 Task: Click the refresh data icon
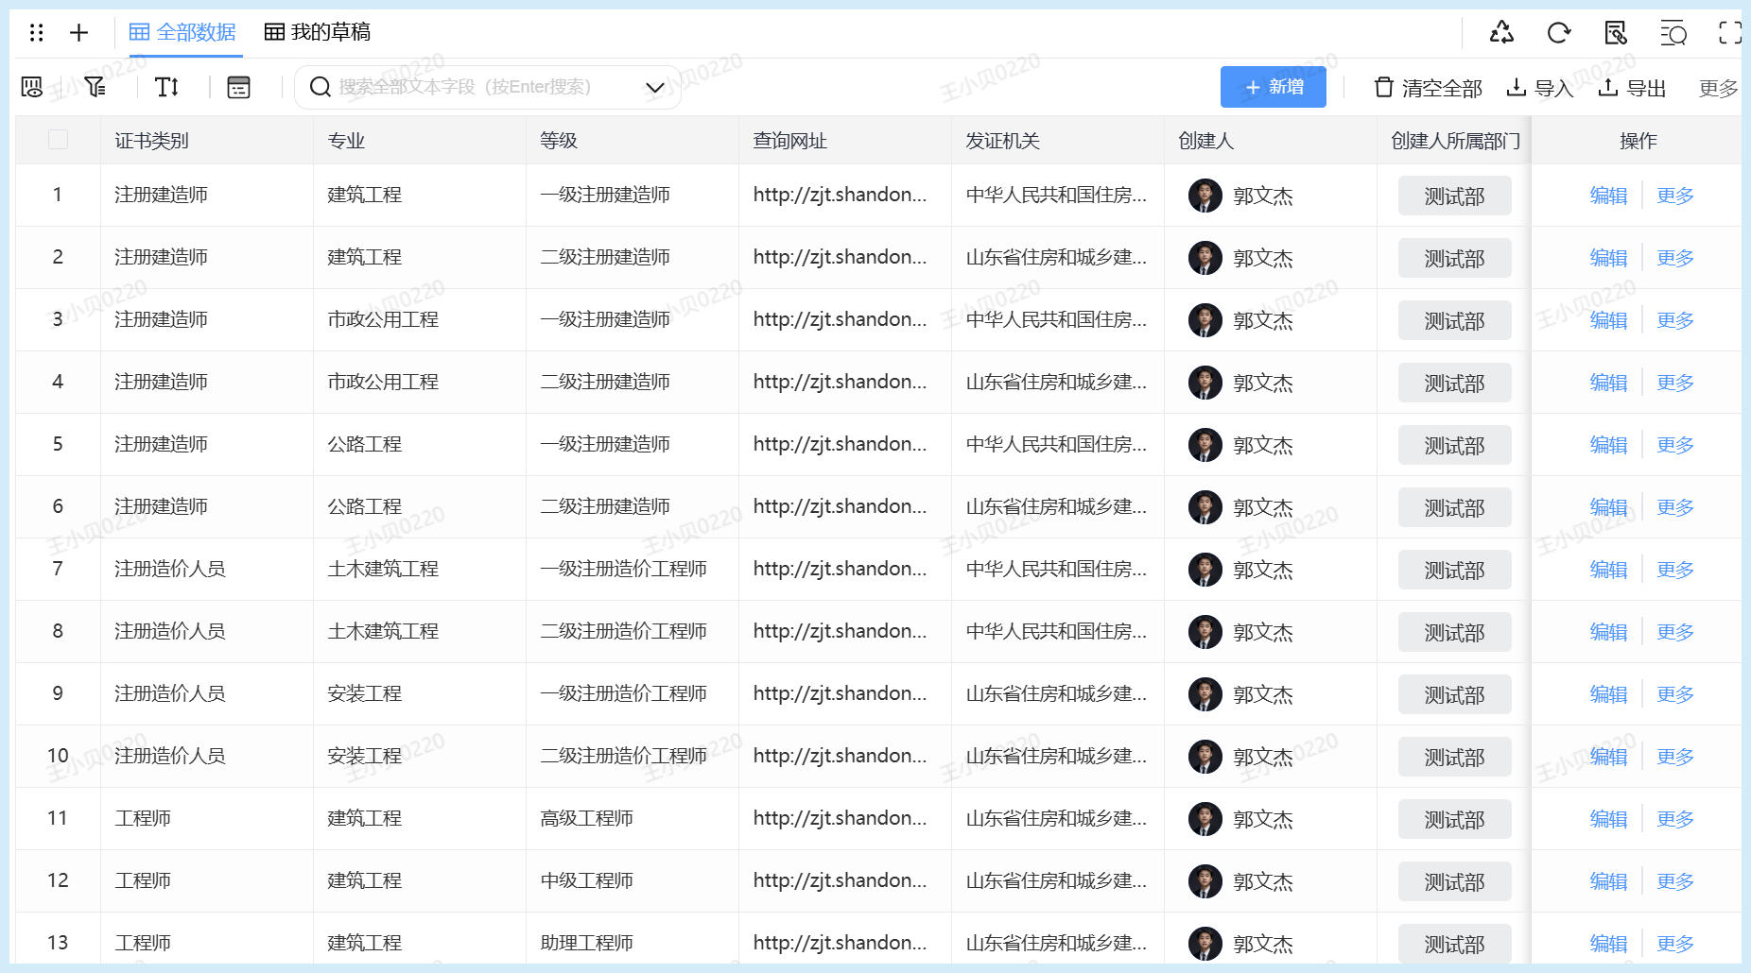[x=1558, y=33]
